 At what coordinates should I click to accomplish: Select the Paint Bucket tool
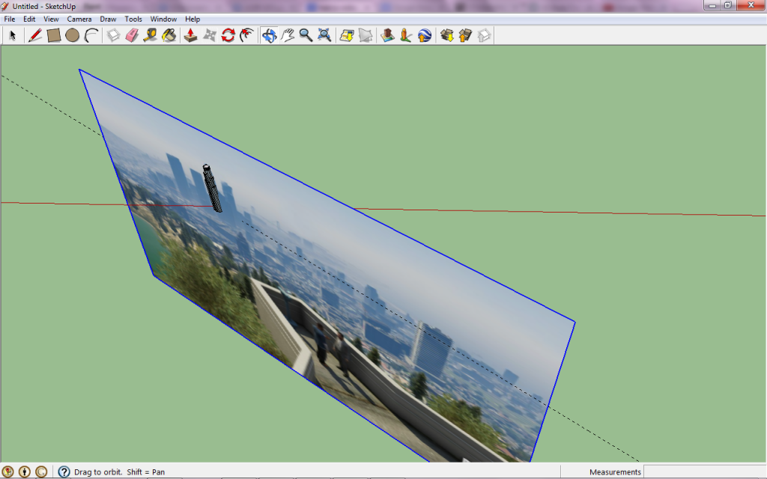coord(169,35)
